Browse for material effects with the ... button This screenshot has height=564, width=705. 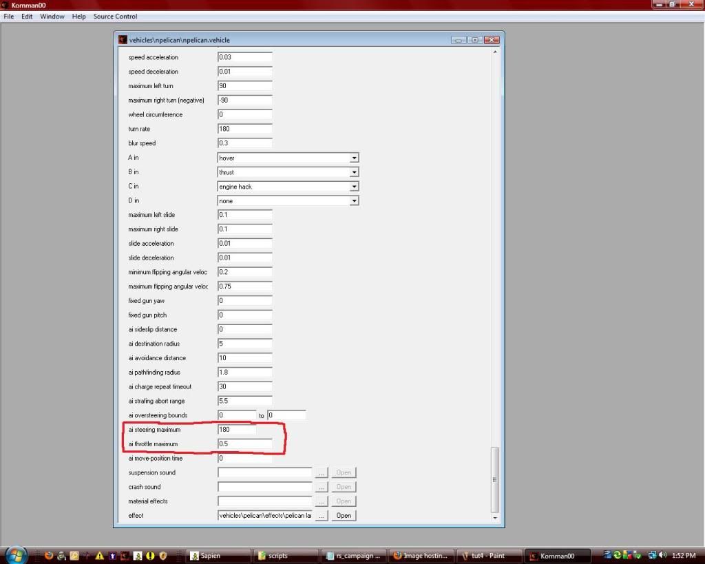pos(321,501)
